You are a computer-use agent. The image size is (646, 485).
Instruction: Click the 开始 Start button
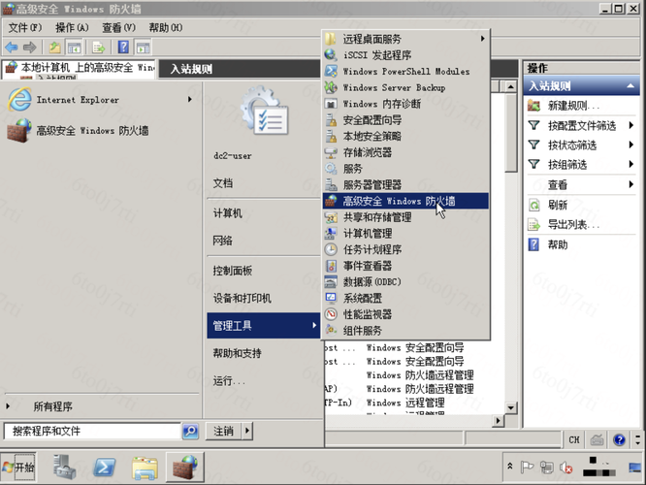click(x=18, y=468)
